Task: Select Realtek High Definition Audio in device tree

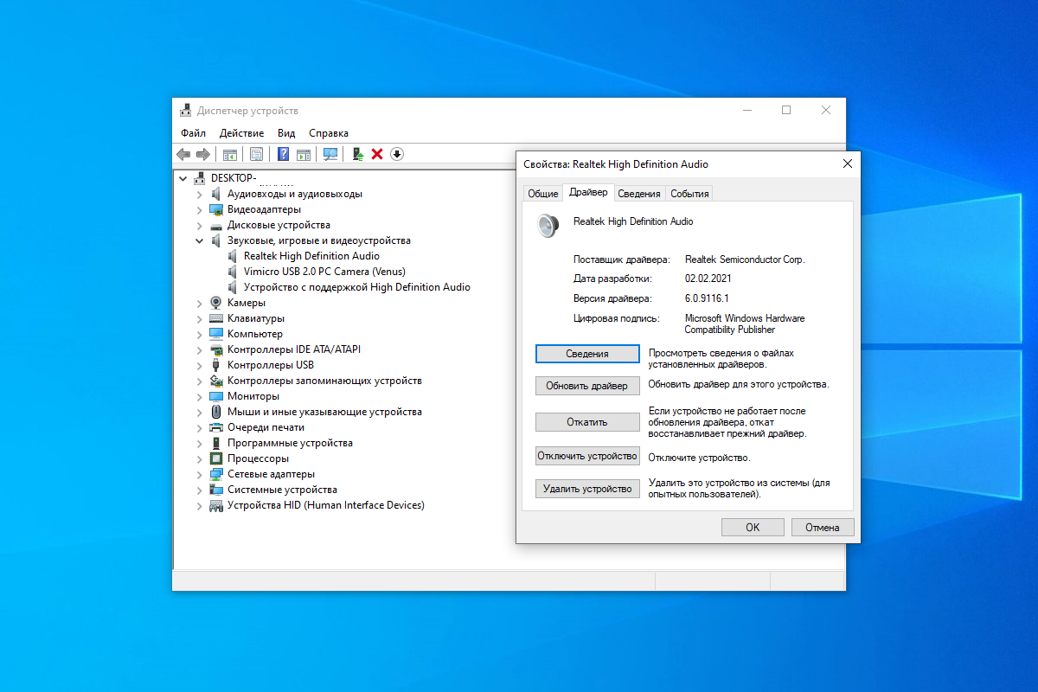Action: tap(311, 256)
